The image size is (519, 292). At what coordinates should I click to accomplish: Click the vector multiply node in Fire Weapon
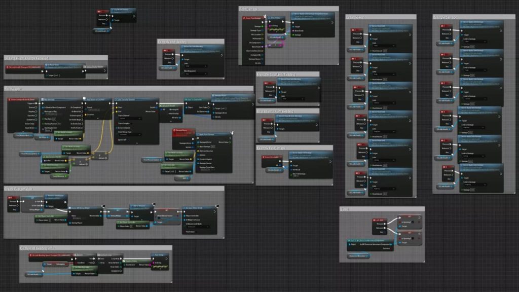click(x=80, y=162)
